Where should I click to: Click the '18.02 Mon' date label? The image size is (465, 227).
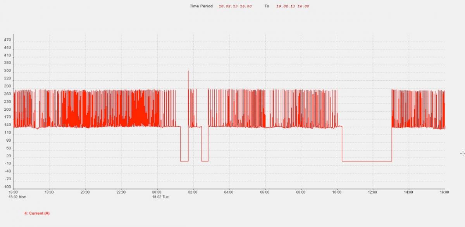pyautogui.click(x=17, y=197)
